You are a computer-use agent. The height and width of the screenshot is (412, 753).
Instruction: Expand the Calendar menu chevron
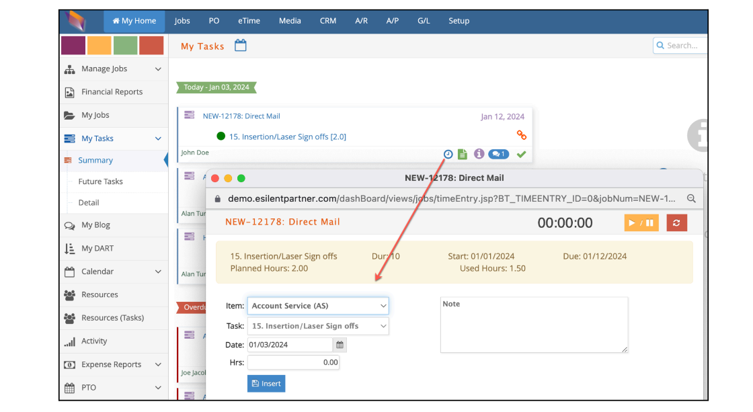(x=158, y=272)
